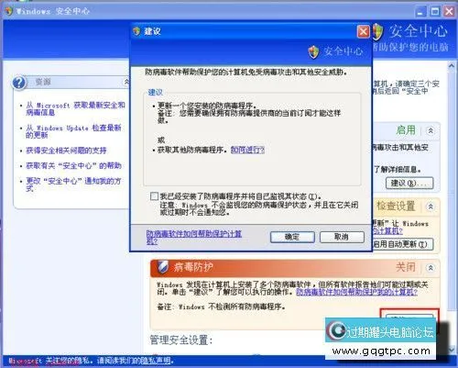Click the 启用自动更新 button

pyautogui.click(x=402, y=244)
